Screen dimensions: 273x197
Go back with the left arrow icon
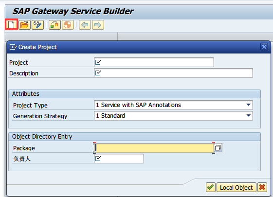(85, 25)
